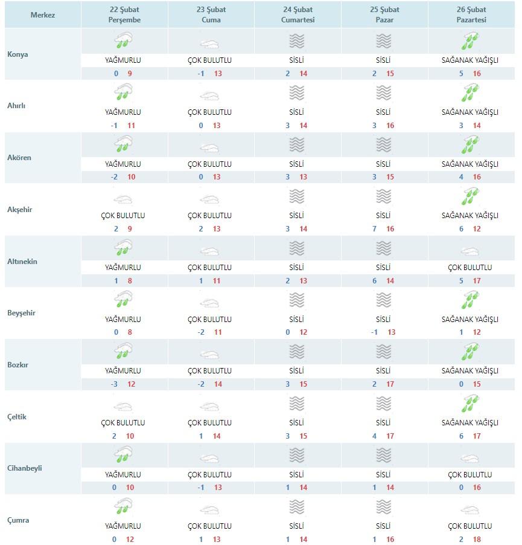This screenshot has height=545, width=522.
Task: Click Beyşehir's fog icon for 24 Şubat
Action: pyautogui.click(x=297, y=300)
